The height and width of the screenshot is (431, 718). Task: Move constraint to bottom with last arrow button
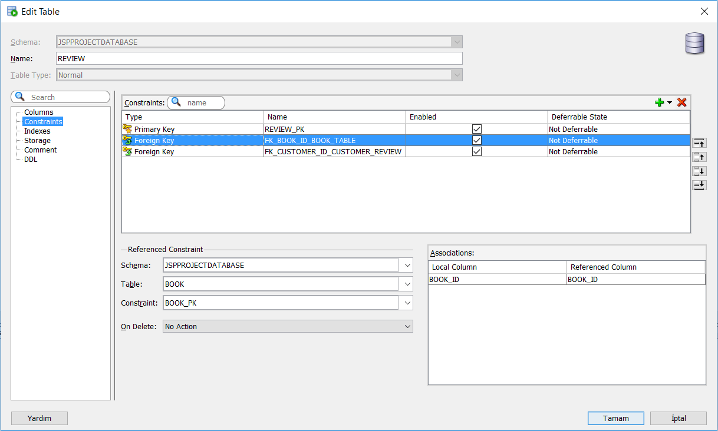point(699,185)
